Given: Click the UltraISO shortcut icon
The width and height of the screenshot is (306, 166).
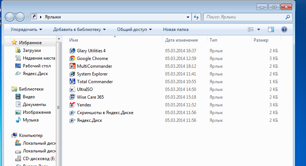Looking at the screenshot, I should tap(72, 89).
